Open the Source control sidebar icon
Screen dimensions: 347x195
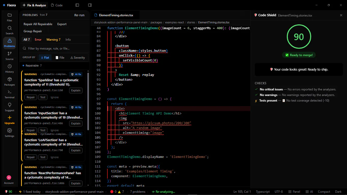[9, 56]
